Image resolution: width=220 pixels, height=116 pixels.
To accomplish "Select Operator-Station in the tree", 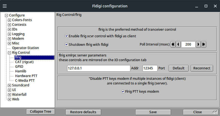I will point(25,48).
